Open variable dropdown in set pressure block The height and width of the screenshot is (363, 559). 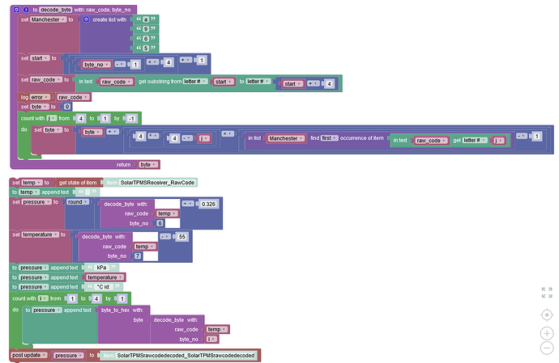pos(36,202)
